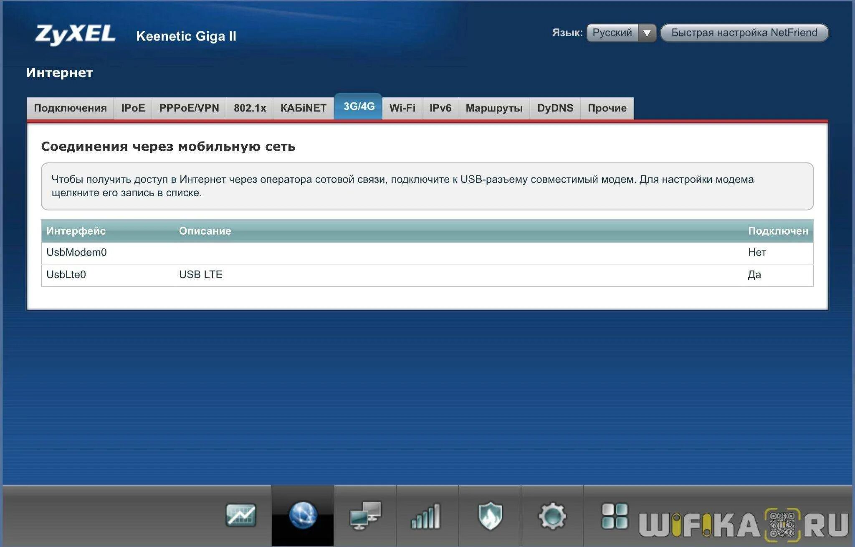Viewport: 855px width, 547px height.
Task: Open the UsbLte0 interface entry
Action: click(x=66, y=274)
